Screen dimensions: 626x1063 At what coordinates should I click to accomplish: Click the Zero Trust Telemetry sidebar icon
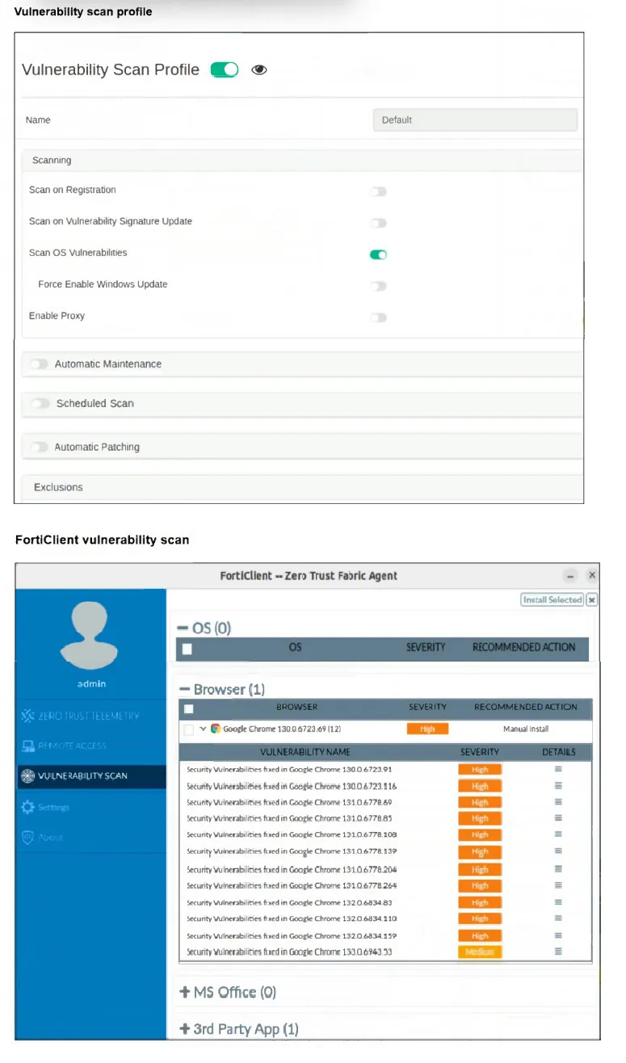point(27,716)
